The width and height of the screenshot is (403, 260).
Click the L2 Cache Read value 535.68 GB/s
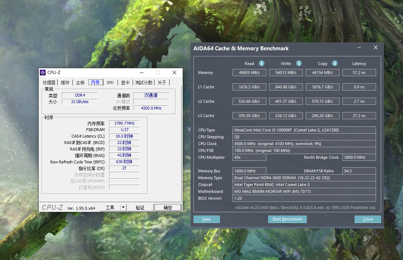click(249, 101)
